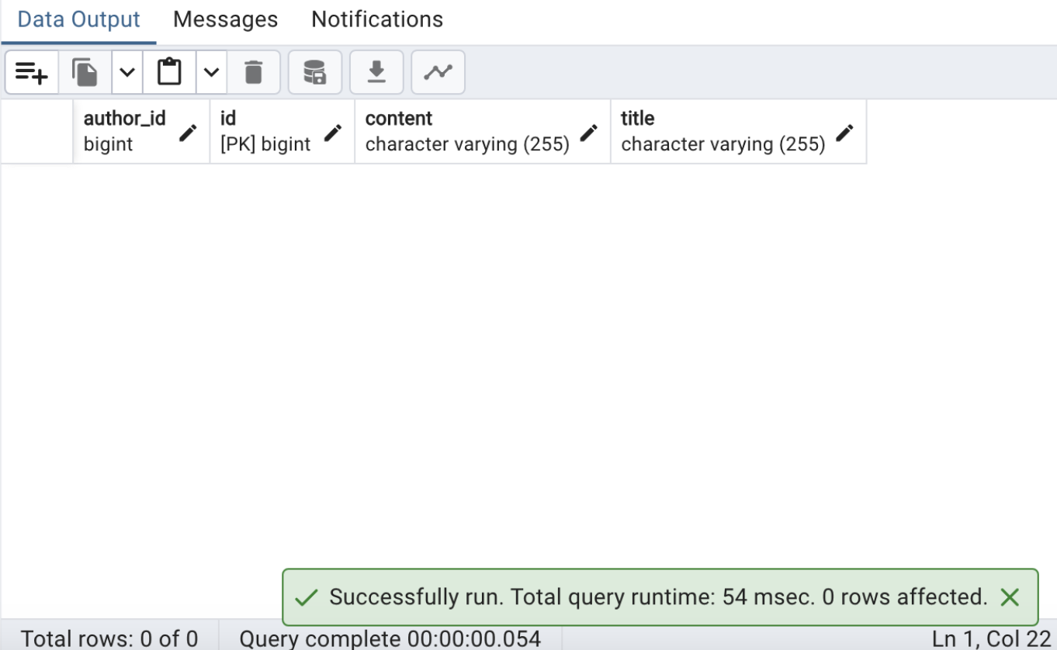The height and width of the screenshot is (650, 1057).
Task: Click the content column edit pencil
Action: pos(589,133)
